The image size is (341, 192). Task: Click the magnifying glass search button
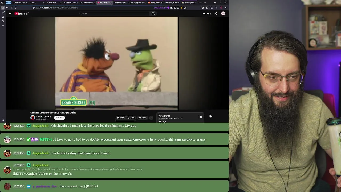pos(153,14)
